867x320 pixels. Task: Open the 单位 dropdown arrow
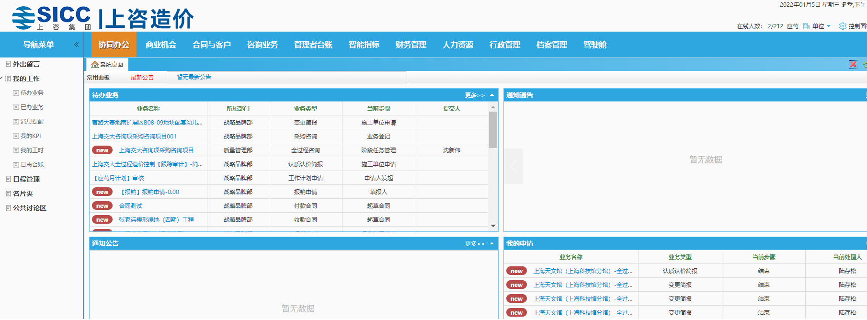pos(829,26)
